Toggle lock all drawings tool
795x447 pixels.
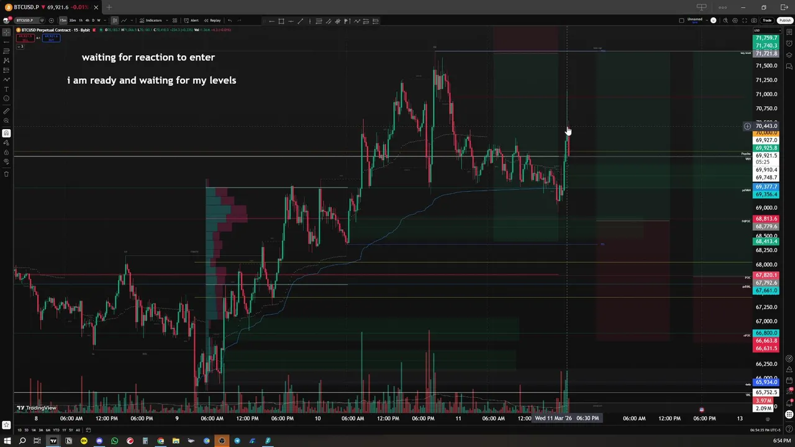pos(6,152)
